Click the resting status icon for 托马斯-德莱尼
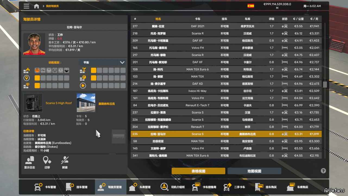Screen dimensions: 348x196 tap(285, 48)
